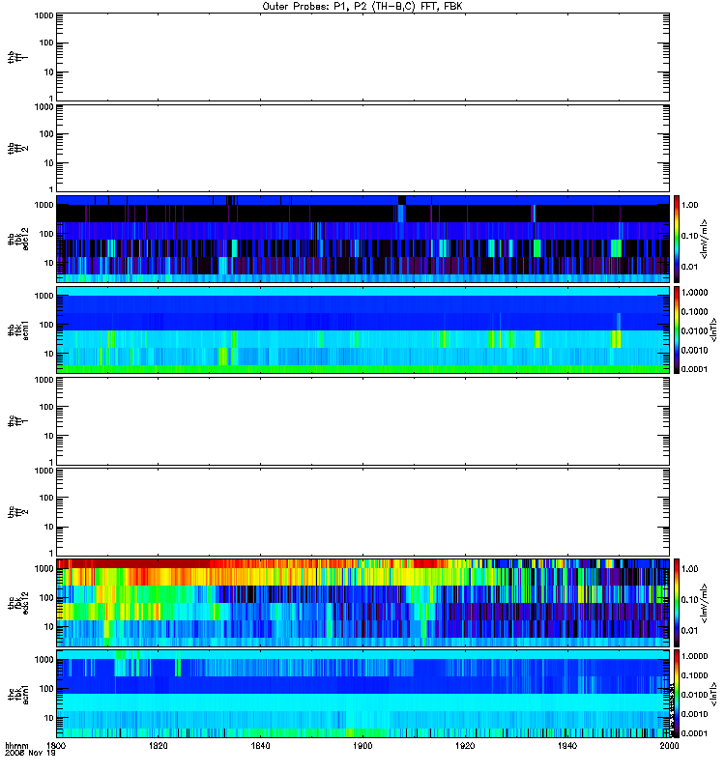Click the empty thc fff 1 panel

coord(362,421)
